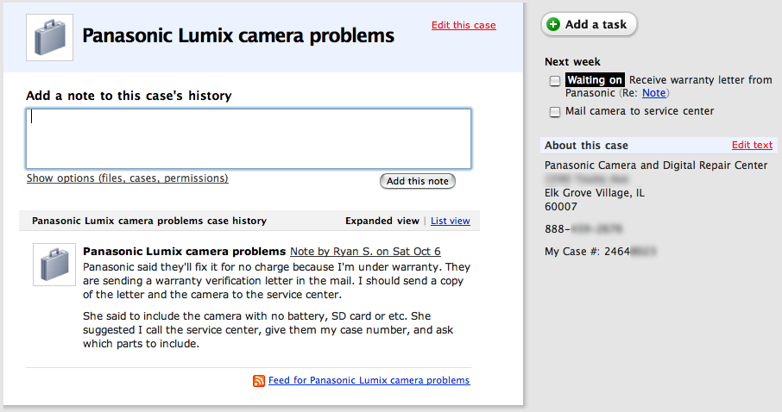This screenshot has width=782, height=412.
Task: Open Feed for Panasonic Lumix camera problems link
Action: pyautogui.click(x=369, y=380)
